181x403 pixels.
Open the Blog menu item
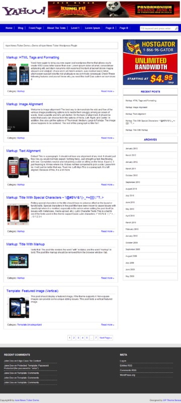click(21, 28)
